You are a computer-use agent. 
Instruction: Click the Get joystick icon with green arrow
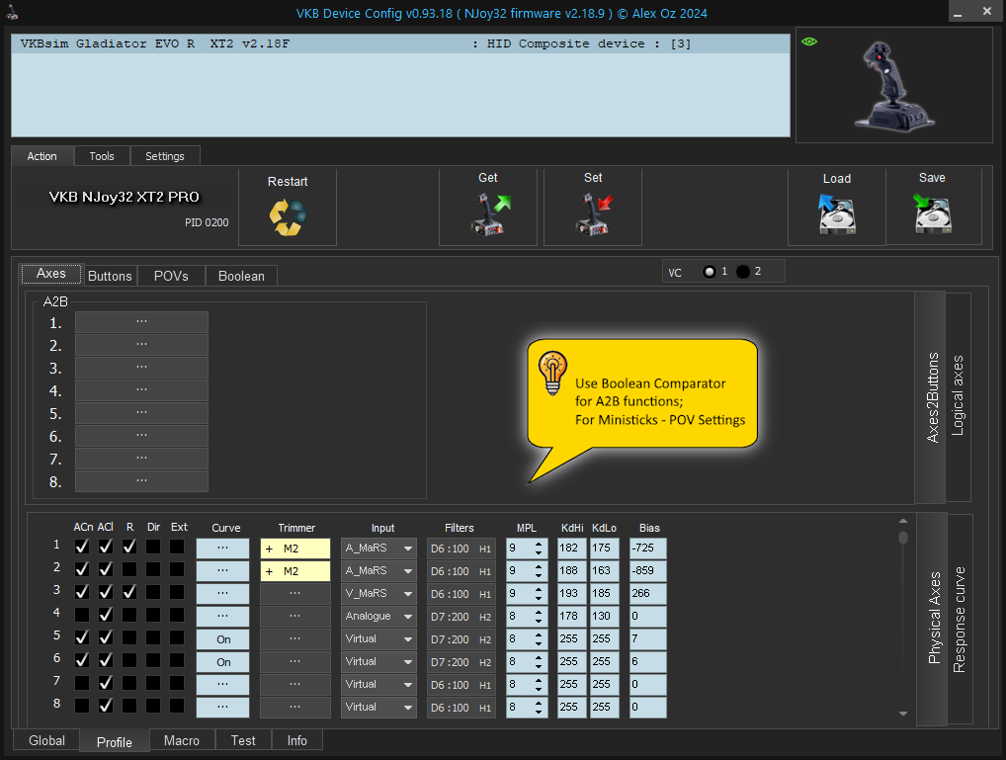[x=491, y=214]
